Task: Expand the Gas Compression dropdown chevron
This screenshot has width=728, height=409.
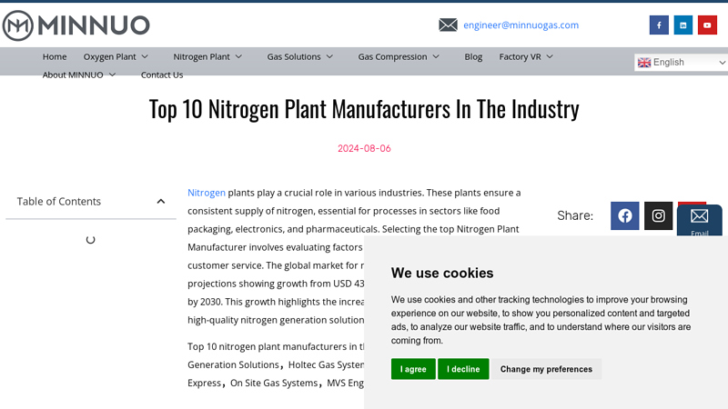Action: (x=436, y=56)
